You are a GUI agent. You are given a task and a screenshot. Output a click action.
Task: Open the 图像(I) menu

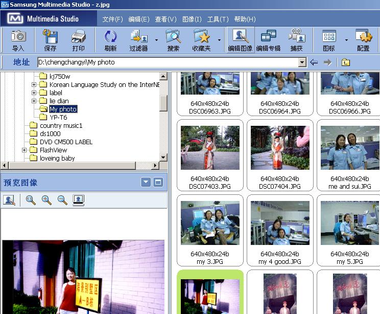click(x=192, y=19)
